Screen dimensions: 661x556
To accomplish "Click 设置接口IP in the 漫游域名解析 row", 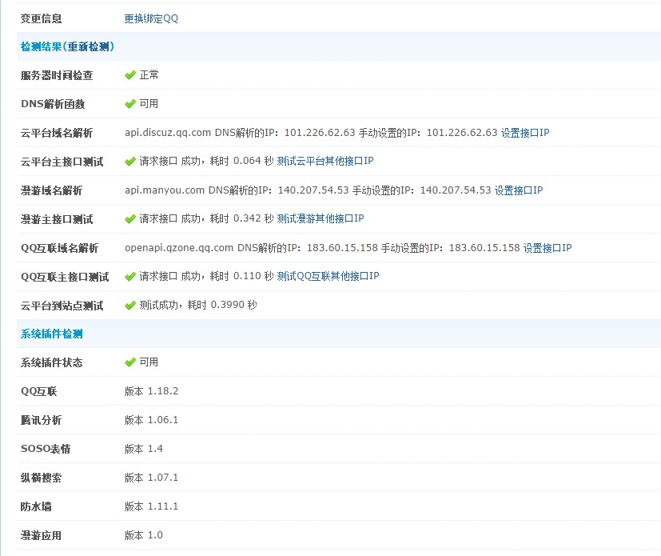I will [x=519, y=190].
